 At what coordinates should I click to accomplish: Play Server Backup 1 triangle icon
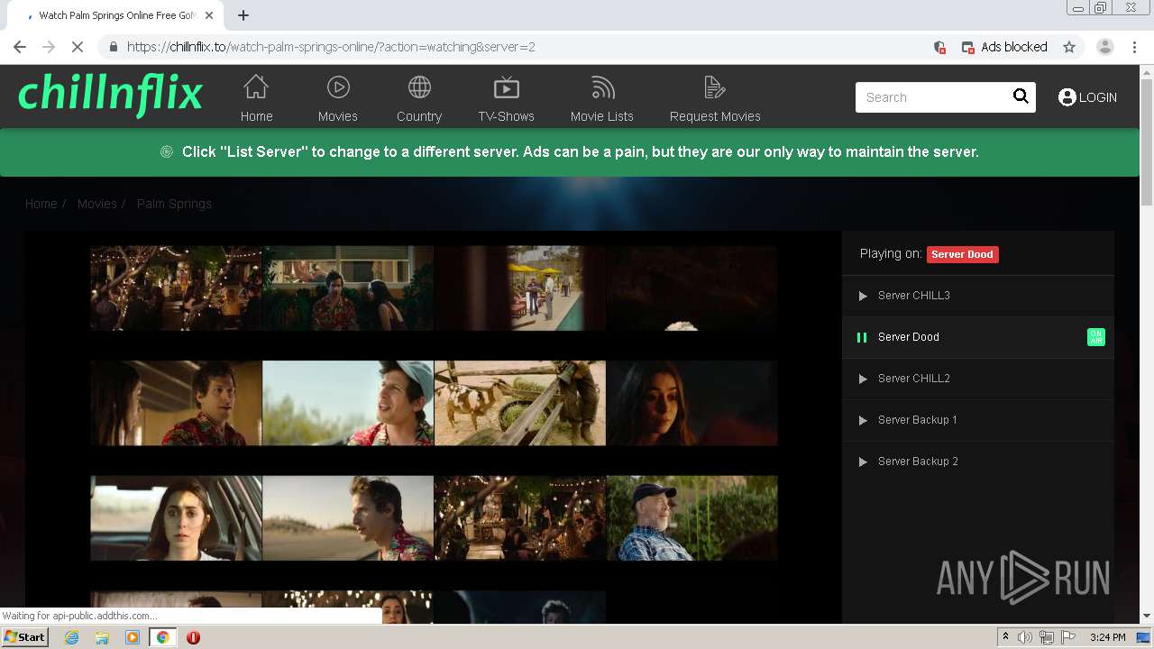pyautogui.click(x=863, y=420)
